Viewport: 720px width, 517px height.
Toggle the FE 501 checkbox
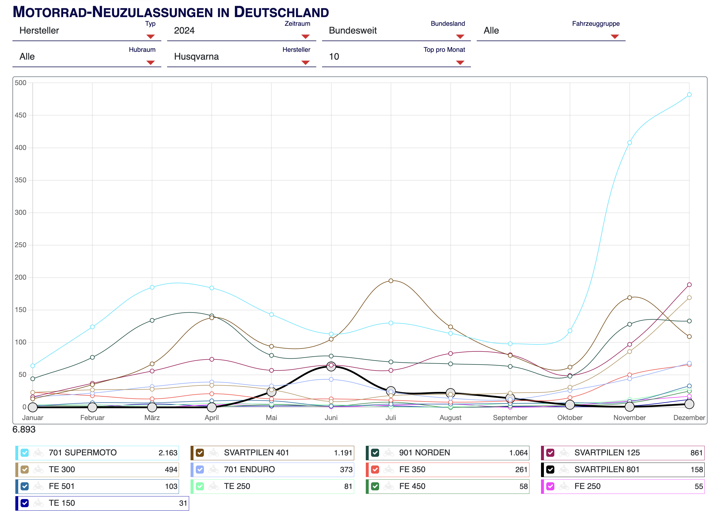(25, 487)
